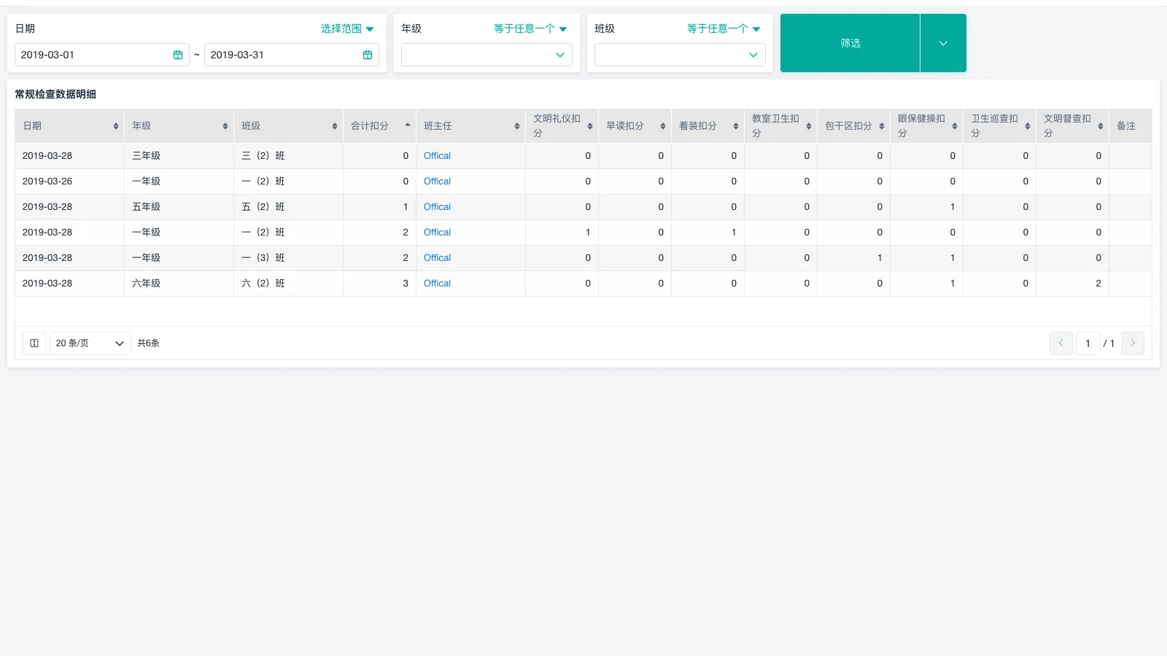Open the 班级 filter dropdown box
1167x656 pixels.
pyautogui.click(x=680, y=55)
